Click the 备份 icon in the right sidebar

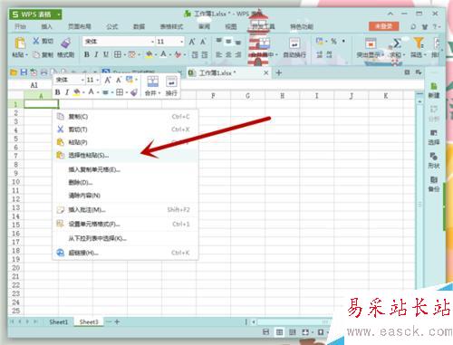click(x=434, y=184)
